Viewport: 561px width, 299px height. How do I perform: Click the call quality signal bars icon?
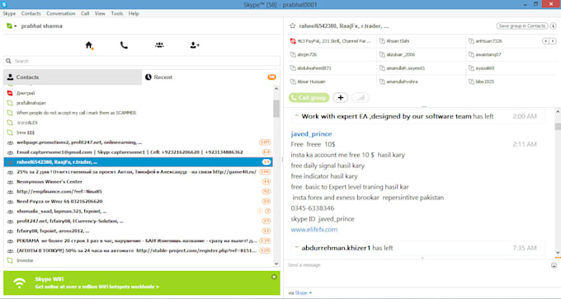[361, 97]
